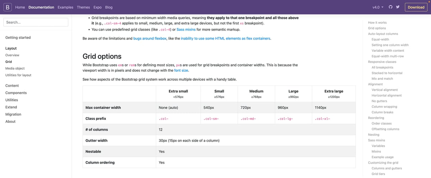Click the Gutter width row label
Screen dimensions: 431x178
[119, 140]
